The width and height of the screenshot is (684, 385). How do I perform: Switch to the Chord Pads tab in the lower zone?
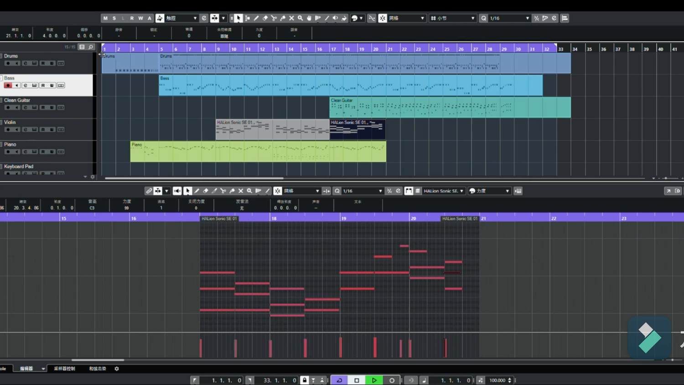[97, 369]
